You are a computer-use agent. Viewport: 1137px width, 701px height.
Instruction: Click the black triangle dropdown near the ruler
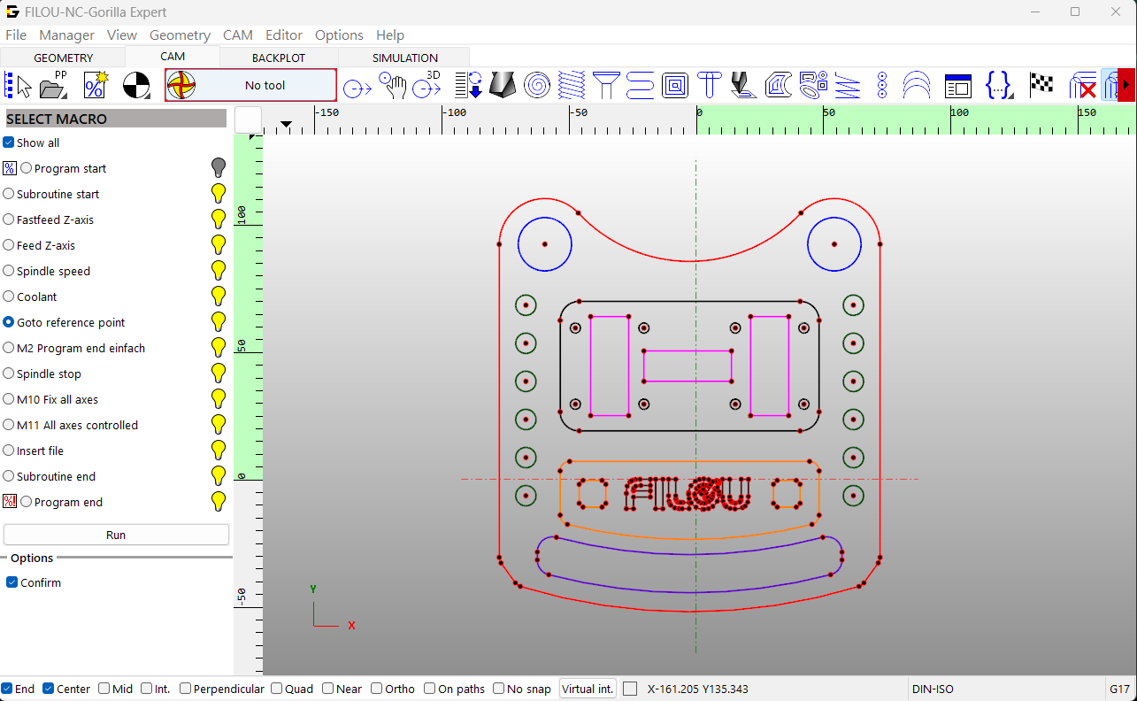tap(286, 125)
